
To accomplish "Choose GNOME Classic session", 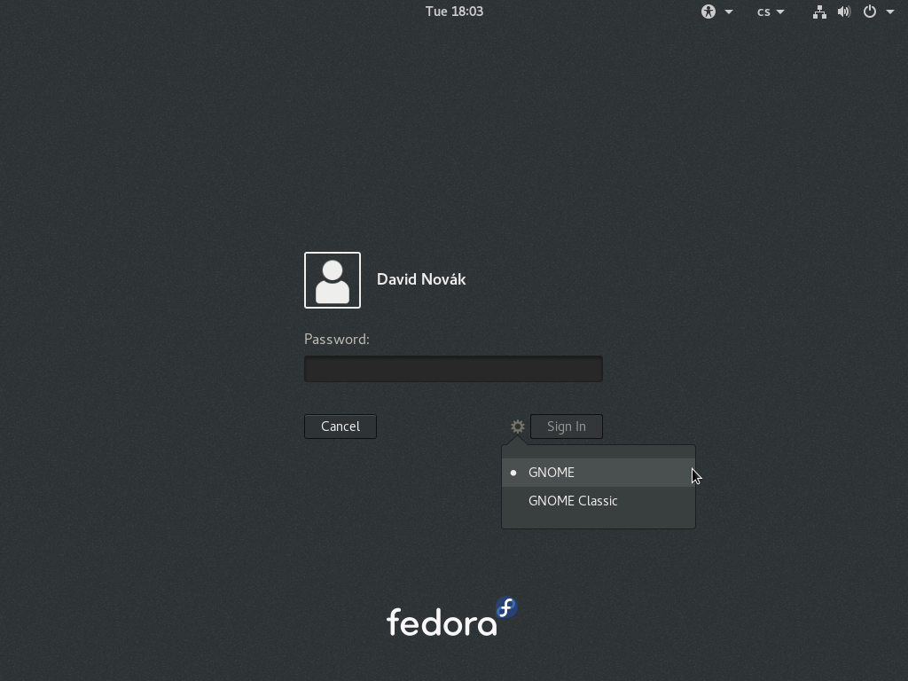I will click(x=599, y=501).
